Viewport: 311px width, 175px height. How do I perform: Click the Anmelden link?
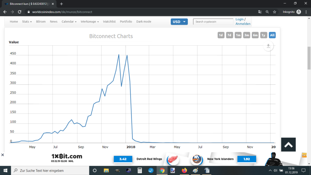coord(243,24)
